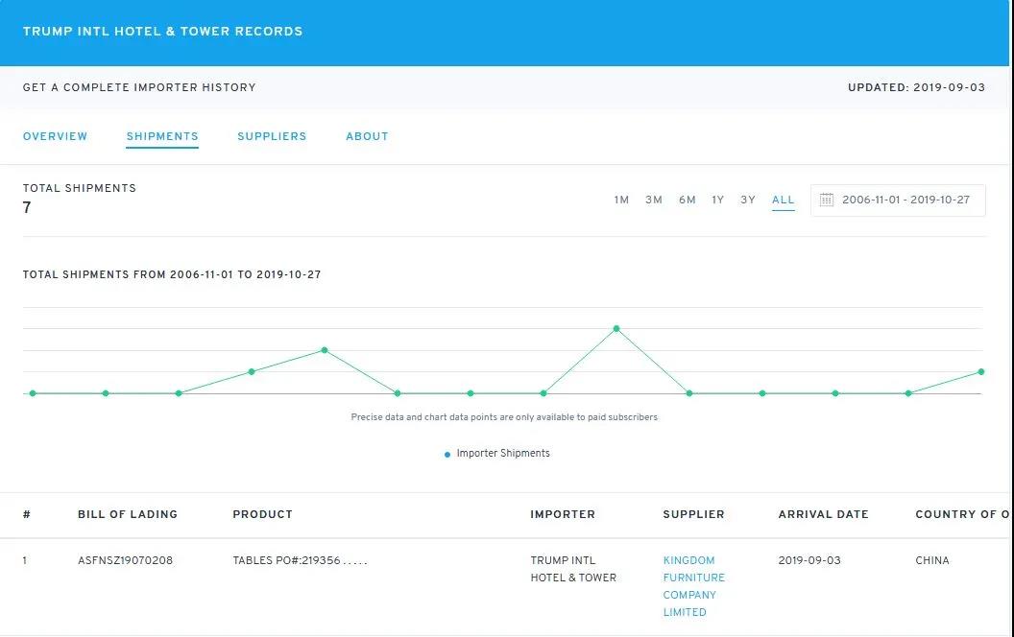
Task: Click the Get a Complete Importer History text
Action: [139, 87]
